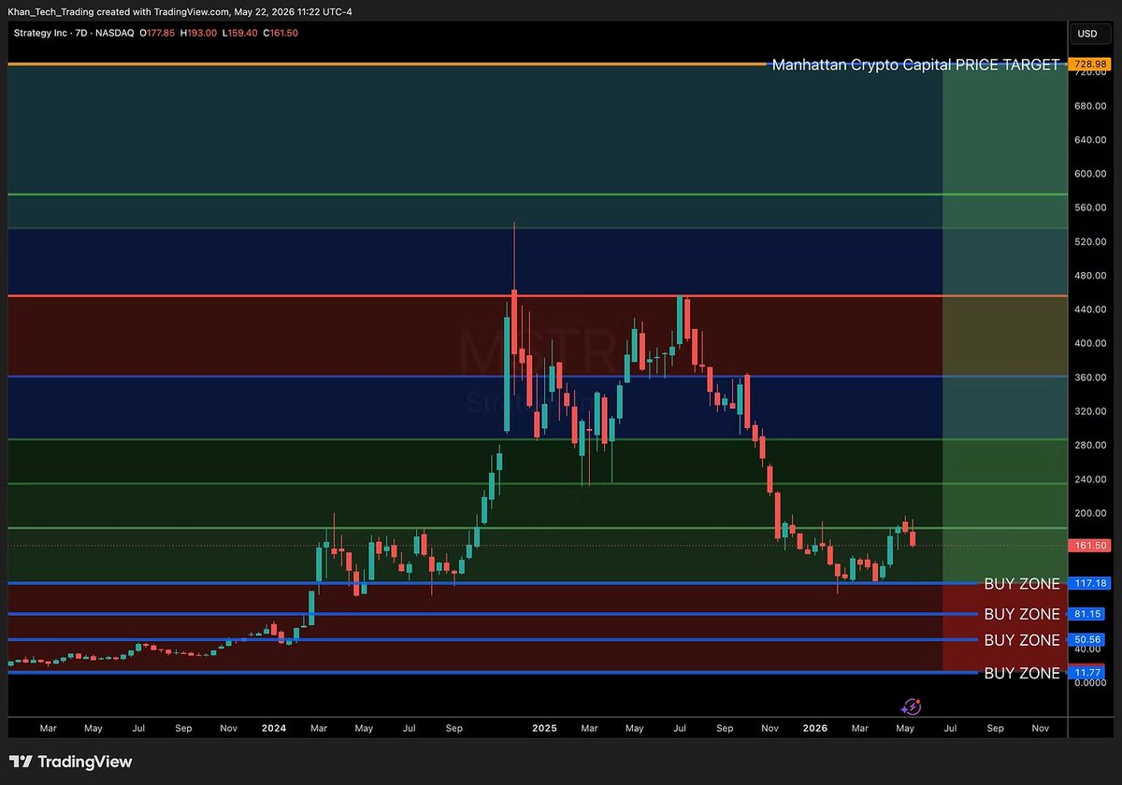This screenshot has height=785, width=1122.
Task: Select the orange price target horizontal line
Action: [387, 64]
